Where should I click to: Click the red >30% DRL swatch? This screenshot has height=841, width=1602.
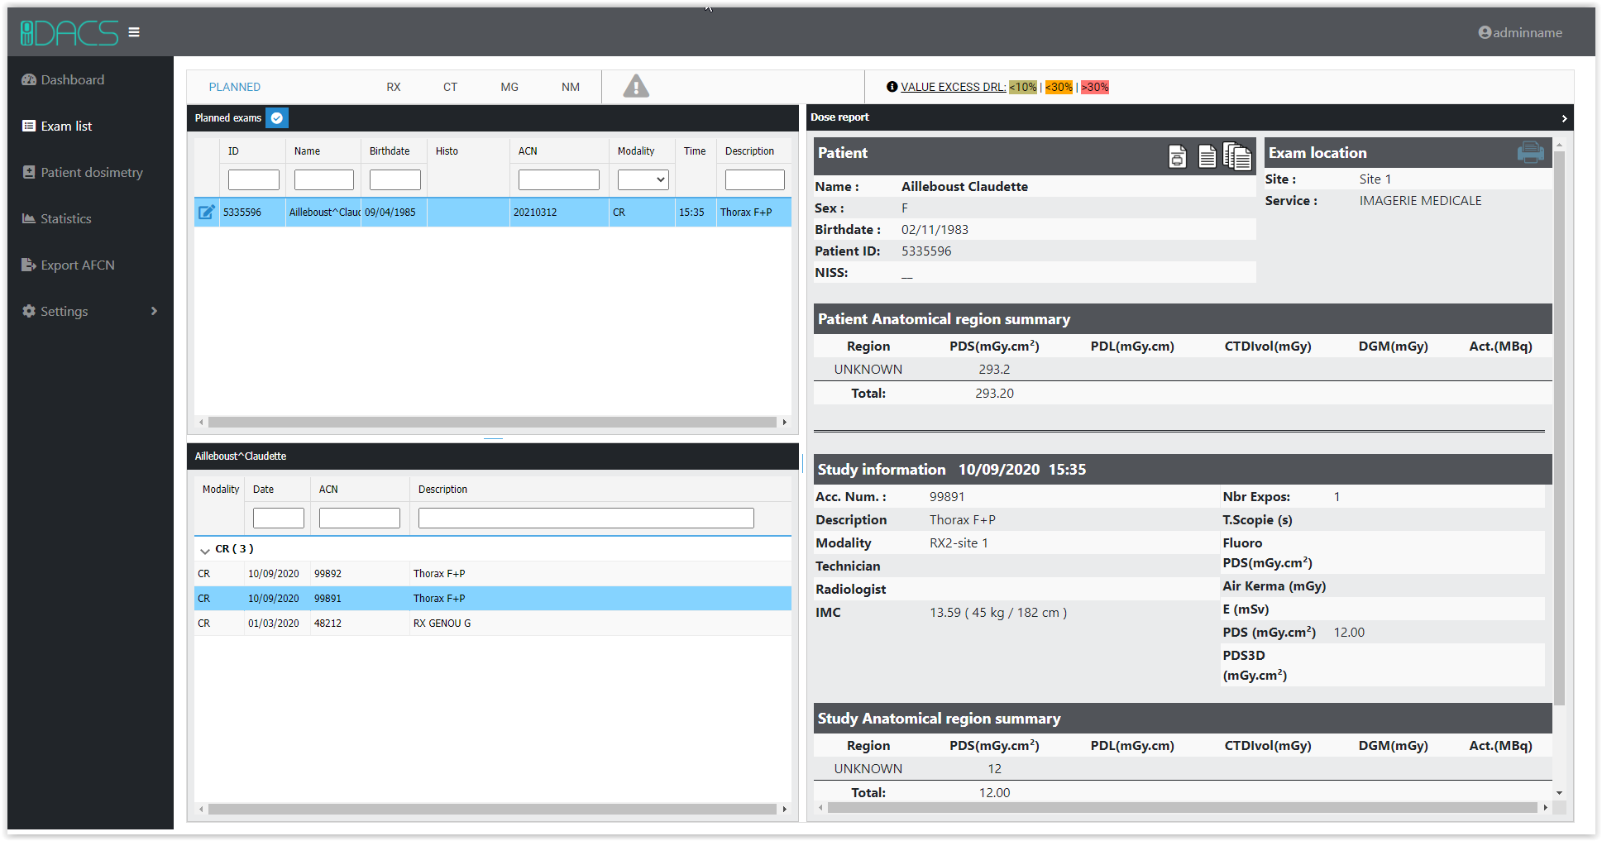(x=1094, y=87)
